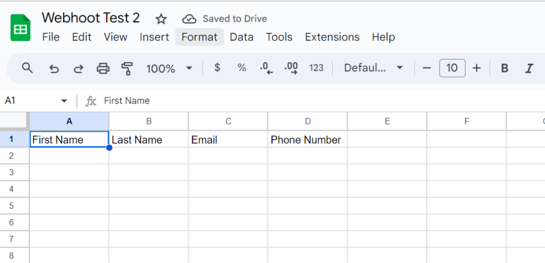
Task: Toggle italic formatting
Action: click(529, 68)
